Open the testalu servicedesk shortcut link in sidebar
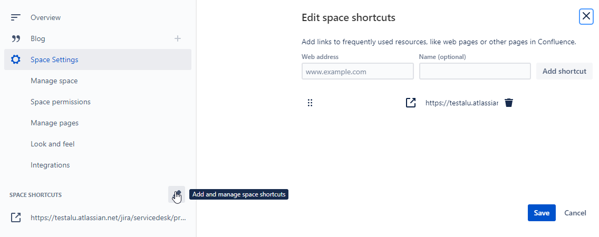Viewport: 599px width, 237px height. coord(108,217)
